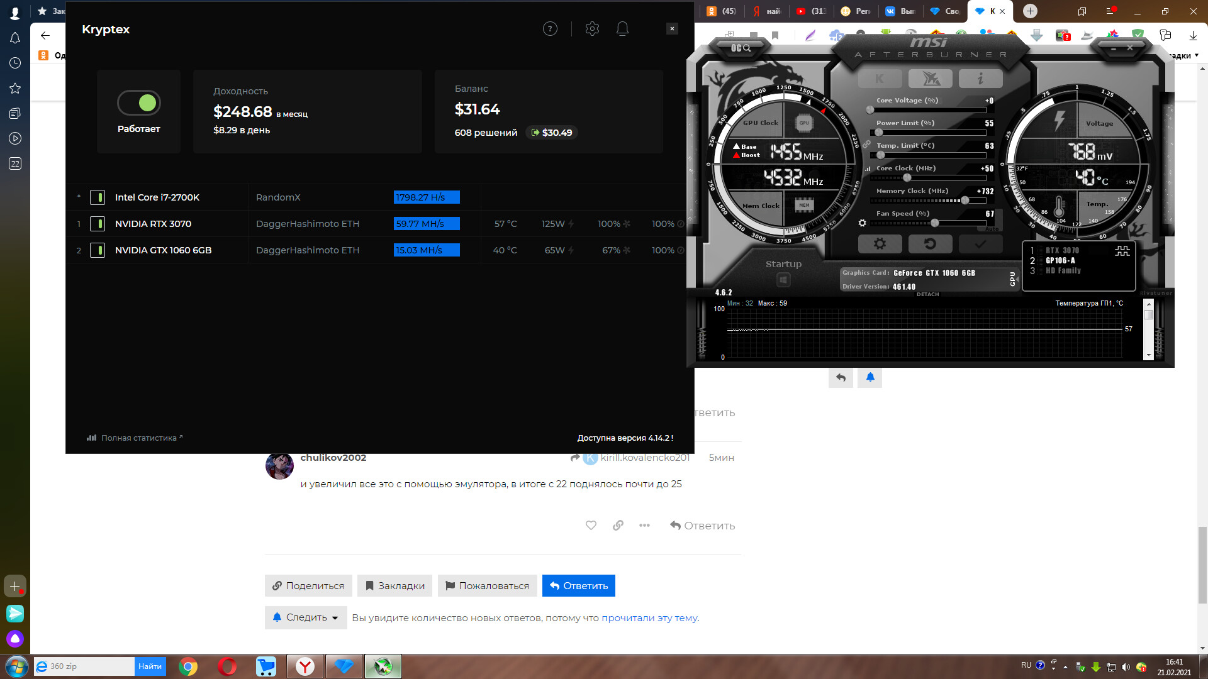Toggle NVIDIA RTX 3070 device mining

pyautogui.click(x=98, y=224)
